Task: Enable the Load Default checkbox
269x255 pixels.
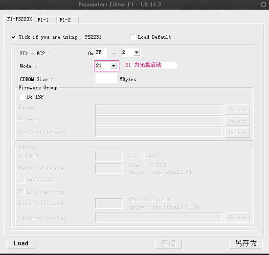Action: [133, 37]
